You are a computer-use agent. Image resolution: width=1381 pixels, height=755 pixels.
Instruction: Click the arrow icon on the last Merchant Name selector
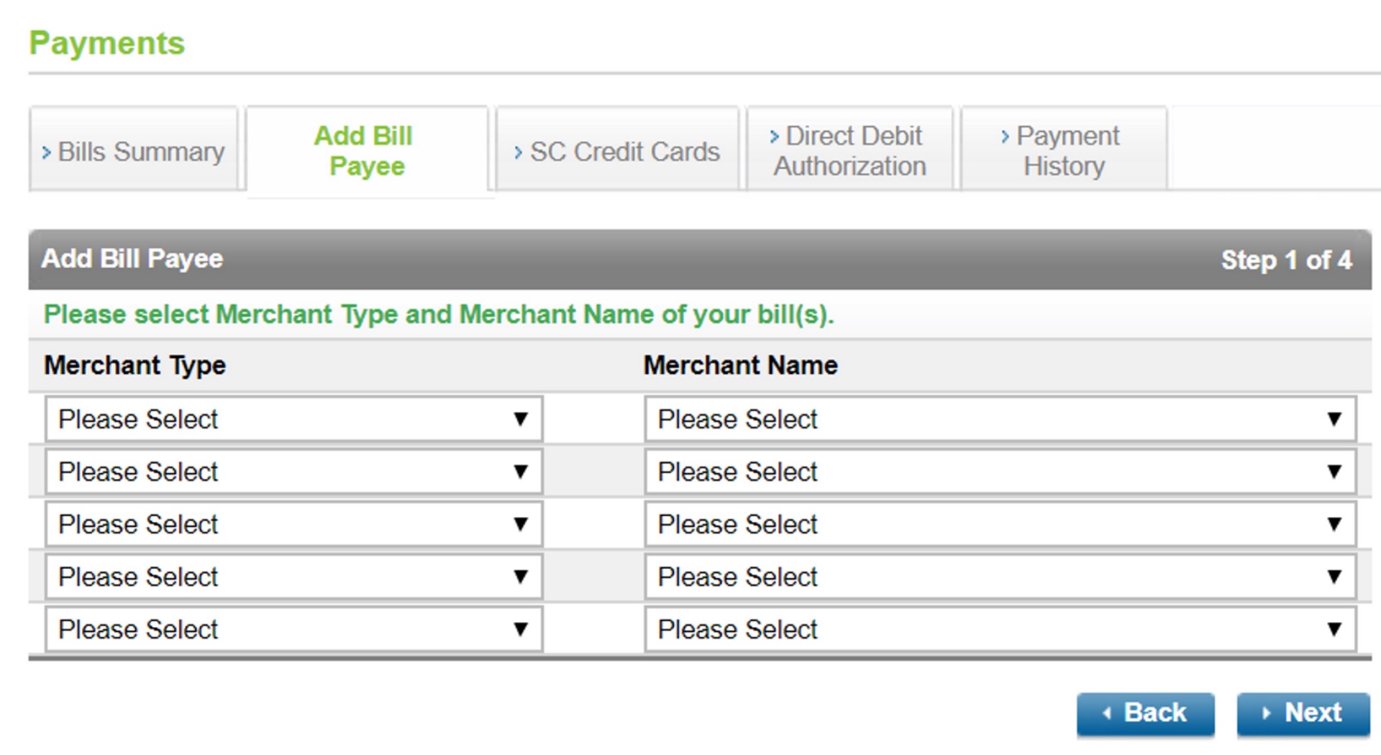[x=1336, y=629]
